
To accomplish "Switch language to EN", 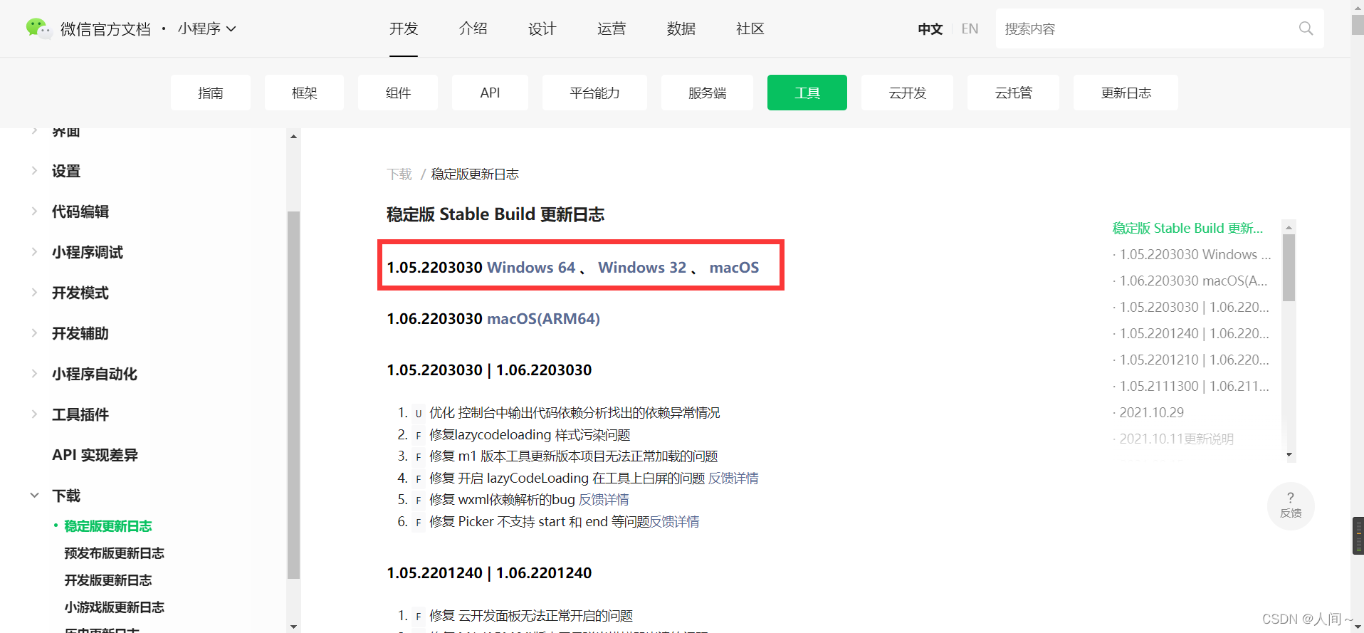I will 970,28.
